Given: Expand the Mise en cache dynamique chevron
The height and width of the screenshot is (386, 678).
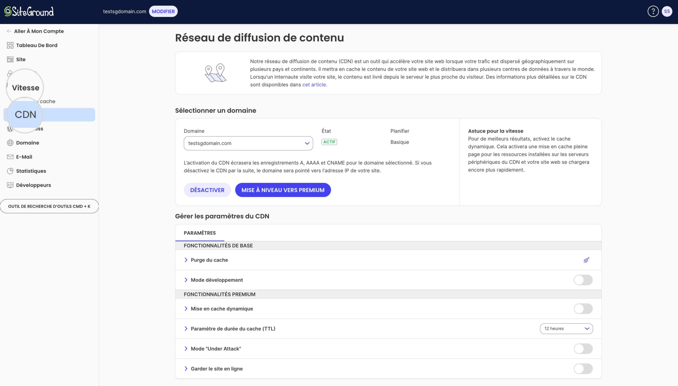Looking at the screenshot, I should (x=186, y=309).
